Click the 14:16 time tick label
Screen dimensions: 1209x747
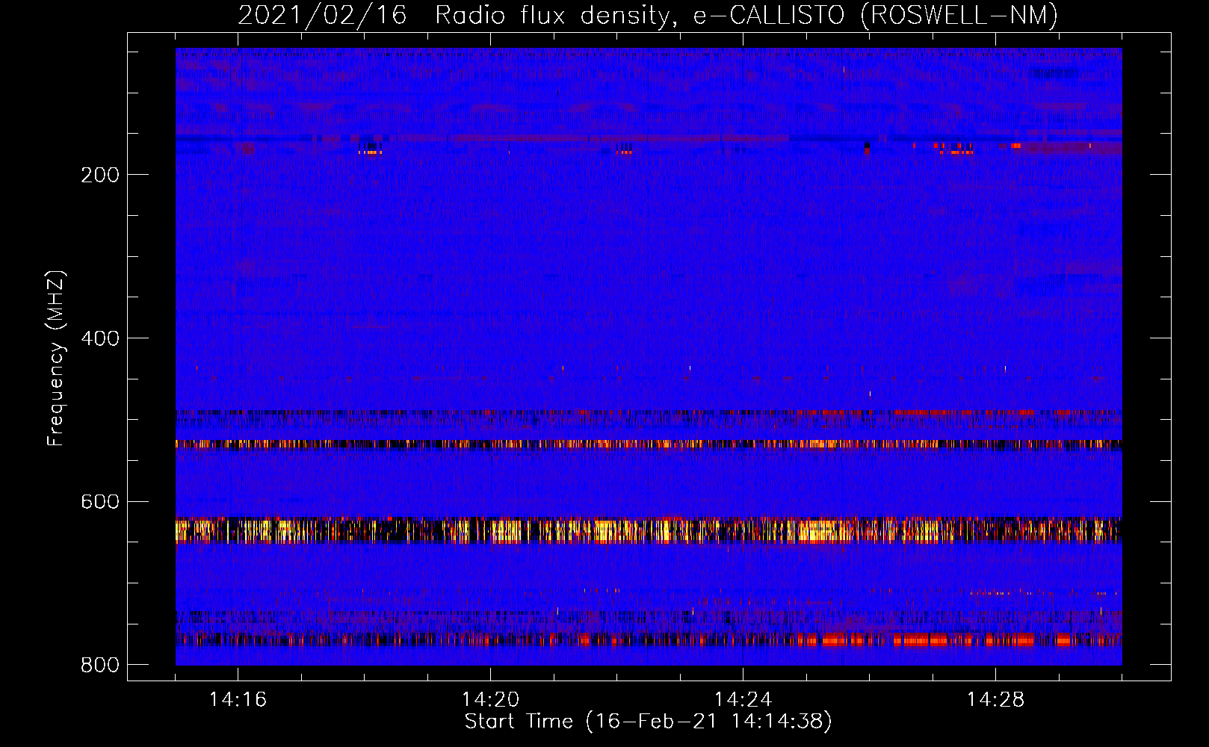[238, 699]
